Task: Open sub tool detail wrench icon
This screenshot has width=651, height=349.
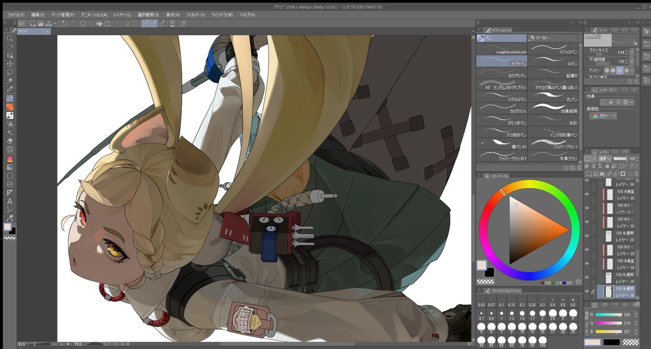Action: click(x=636, y=82)
